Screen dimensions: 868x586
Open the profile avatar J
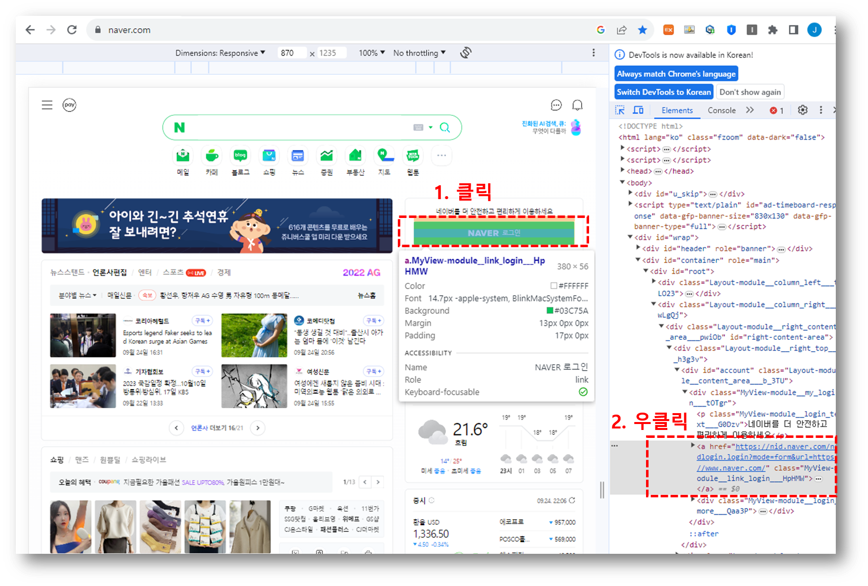point(814,30)
